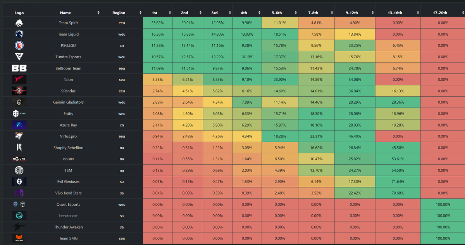Click the Evil Geniuses logo
The image size is (465, 245).
click(x=19, y=182)
